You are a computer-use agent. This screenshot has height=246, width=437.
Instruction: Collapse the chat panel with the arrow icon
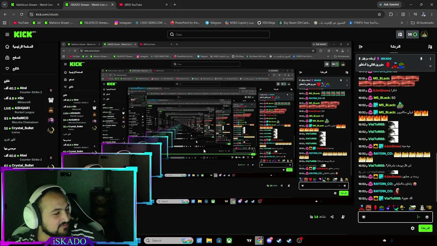click(361, 46)
